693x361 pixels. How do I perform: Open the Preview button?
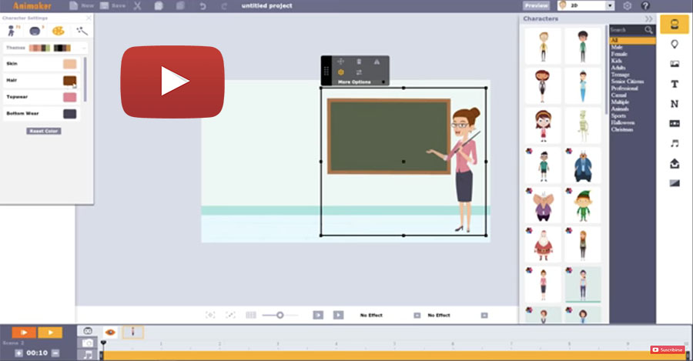point(537,5)
